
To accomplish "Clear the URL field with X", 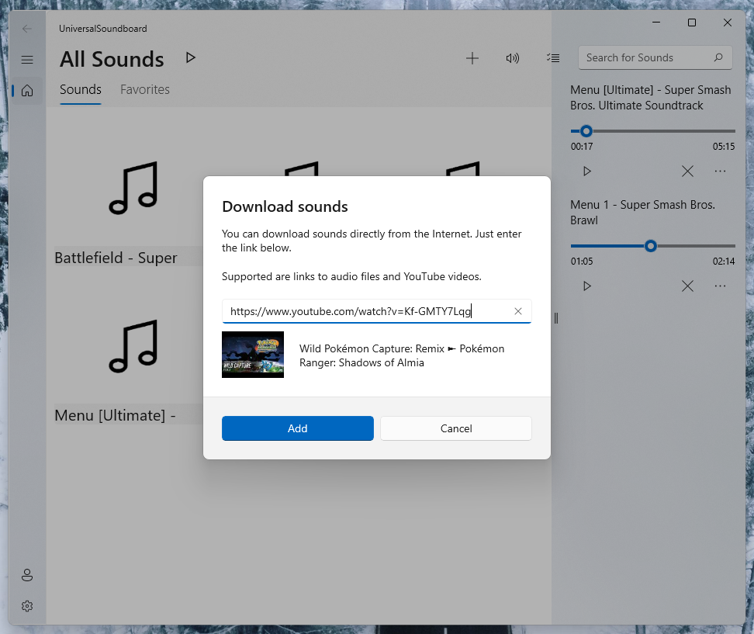I will pos(518,311).
